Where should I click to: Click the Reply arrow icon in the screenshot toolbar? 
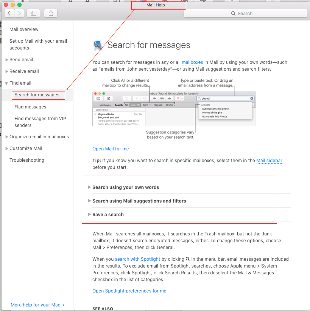(154, 99)
